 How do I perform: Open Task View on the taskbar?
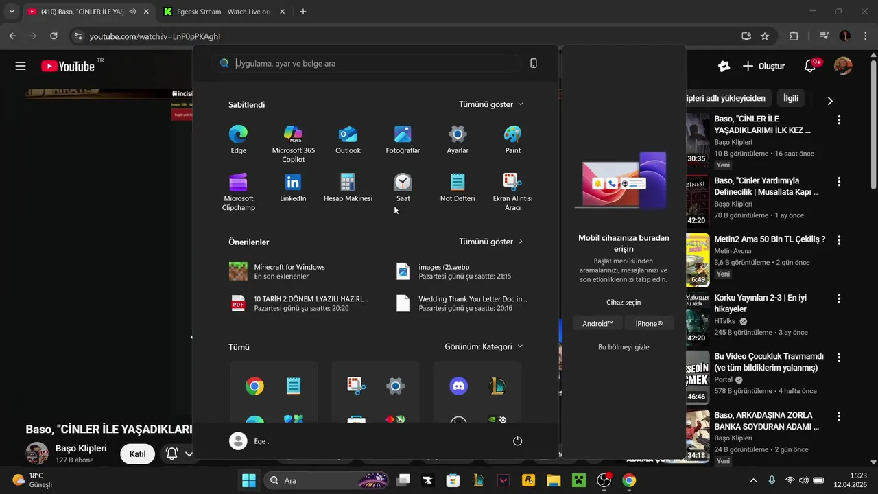(x=403, y=480)
